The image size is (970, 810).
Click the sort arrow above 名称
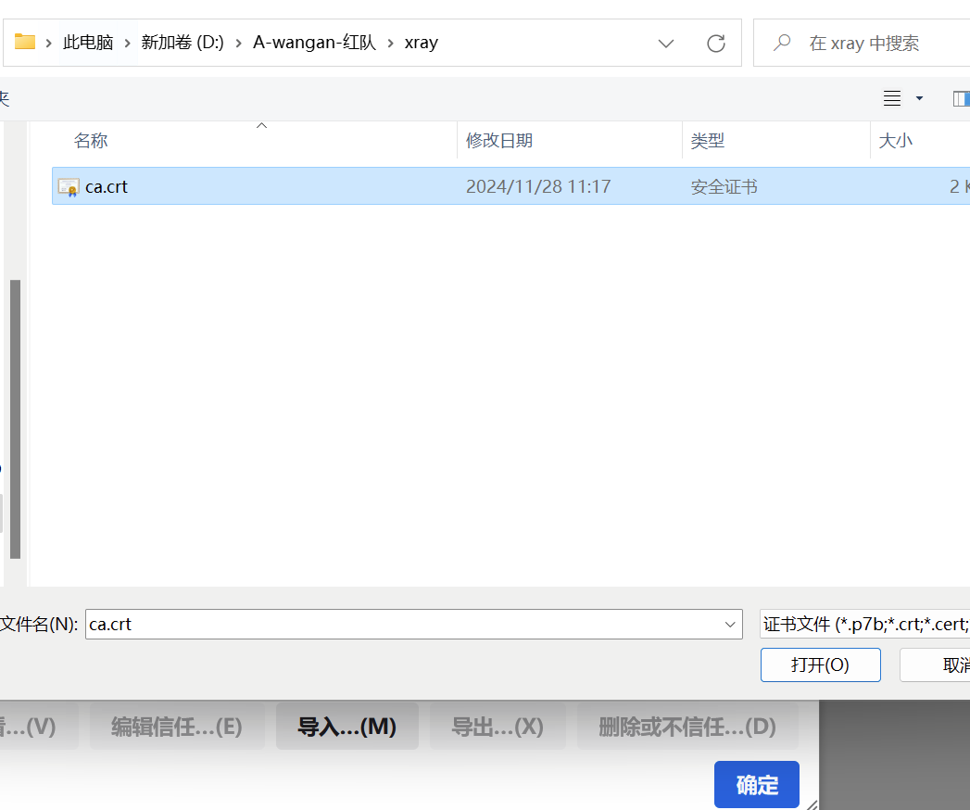[x=261, y=126]
